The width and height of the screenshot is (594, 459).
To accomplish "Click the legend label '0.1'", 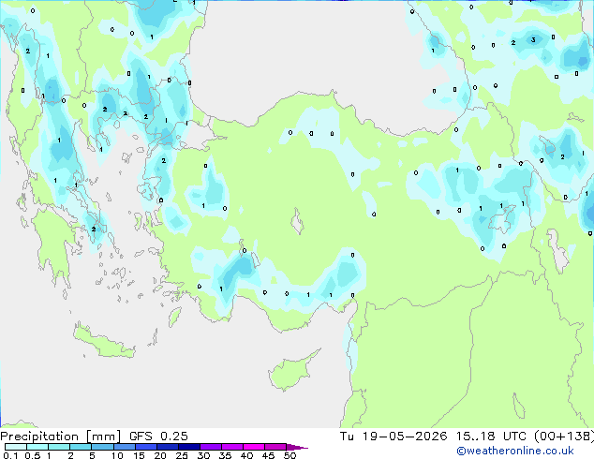I will (10, 455).
